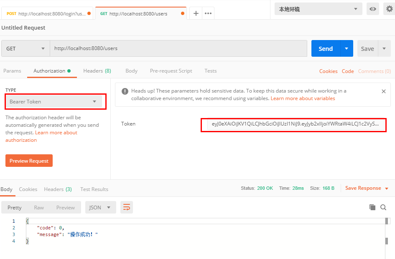Open request Headers (8) tab
395x259 pixels.
click(97, 71)
